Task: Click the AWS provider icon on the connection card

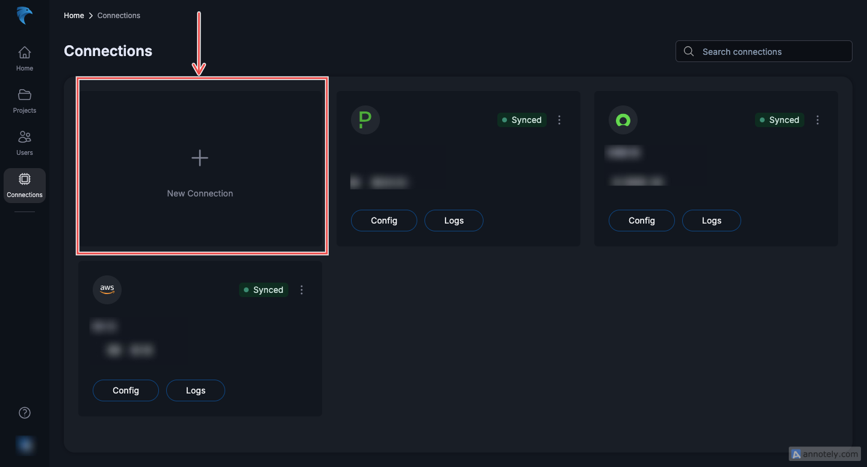Action: pos(107,290)
